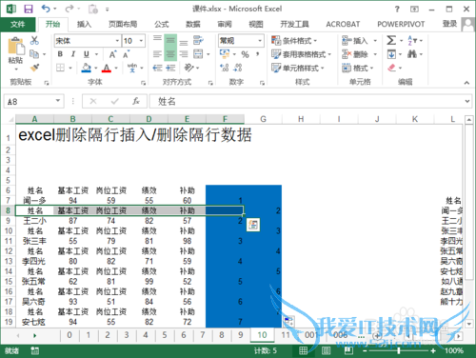Click the Insert Function fx button
This screenshot has width=476, height=358.
coord(136,101)
